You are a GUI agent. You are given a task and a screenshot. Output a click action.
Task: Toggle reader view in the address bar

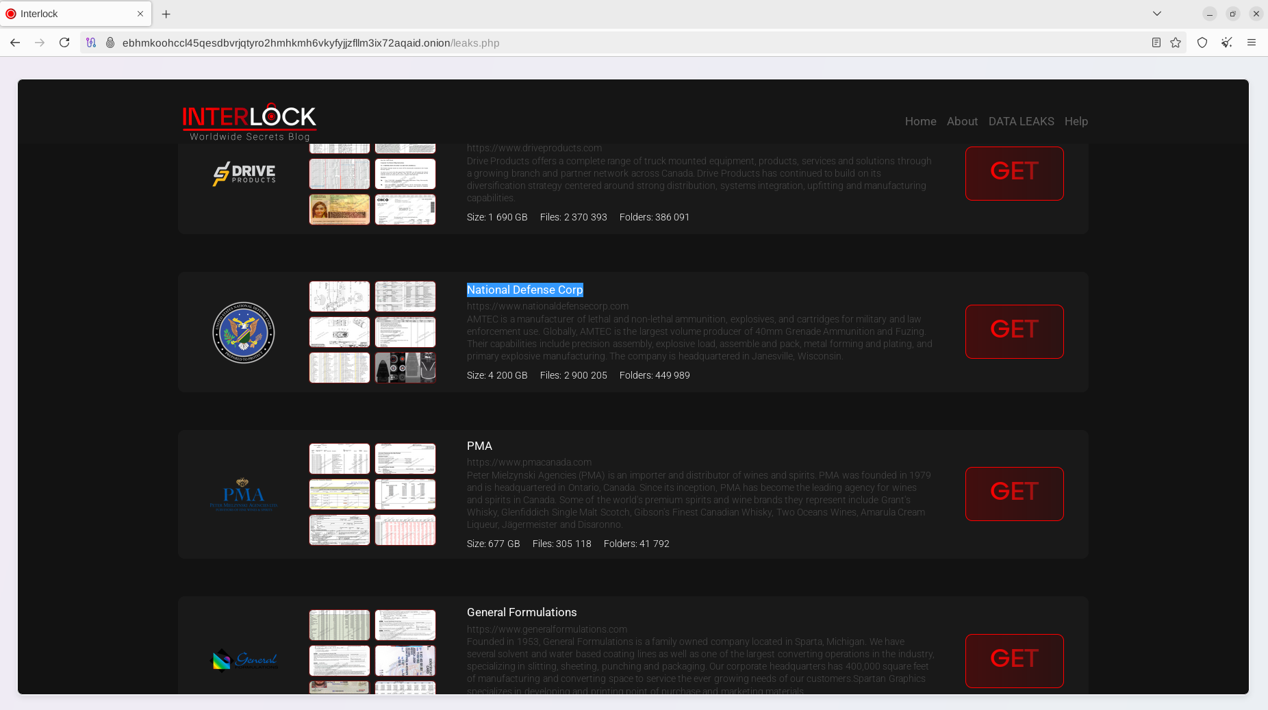point(1156,42)
